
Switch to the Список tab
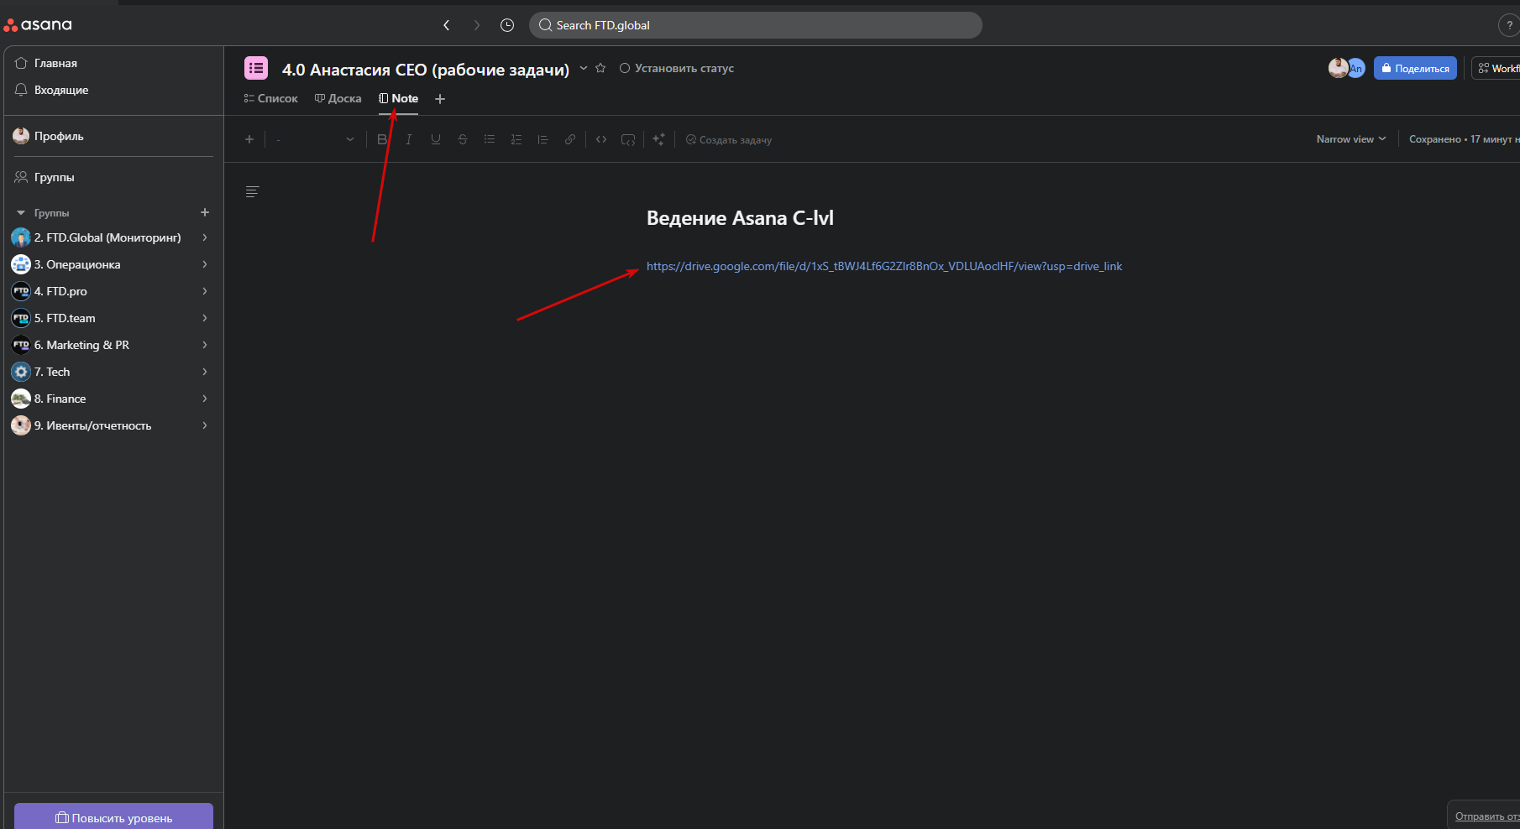pyautogui.click(x=270, y=98)
